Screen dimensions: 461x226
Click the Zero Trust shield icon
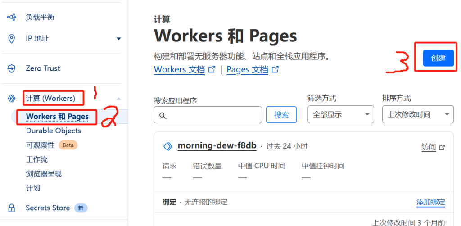(x=11, y=69)
